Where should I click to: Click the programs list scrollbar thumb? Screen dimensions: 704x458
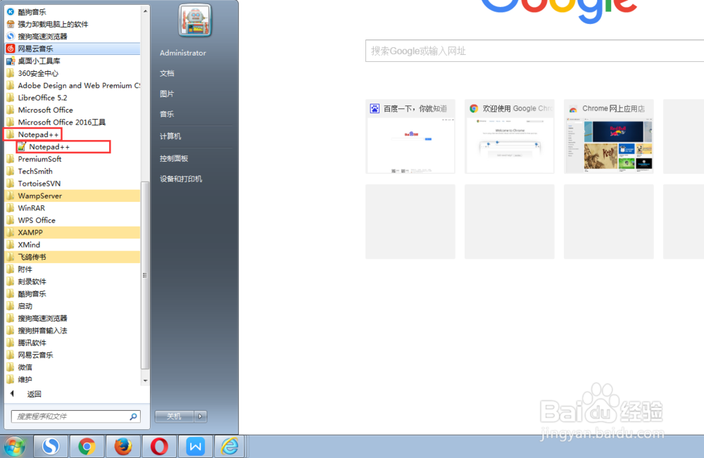point(145,275)
